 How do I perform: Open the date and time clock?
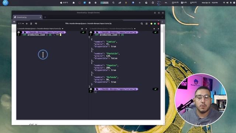(210, 3)
